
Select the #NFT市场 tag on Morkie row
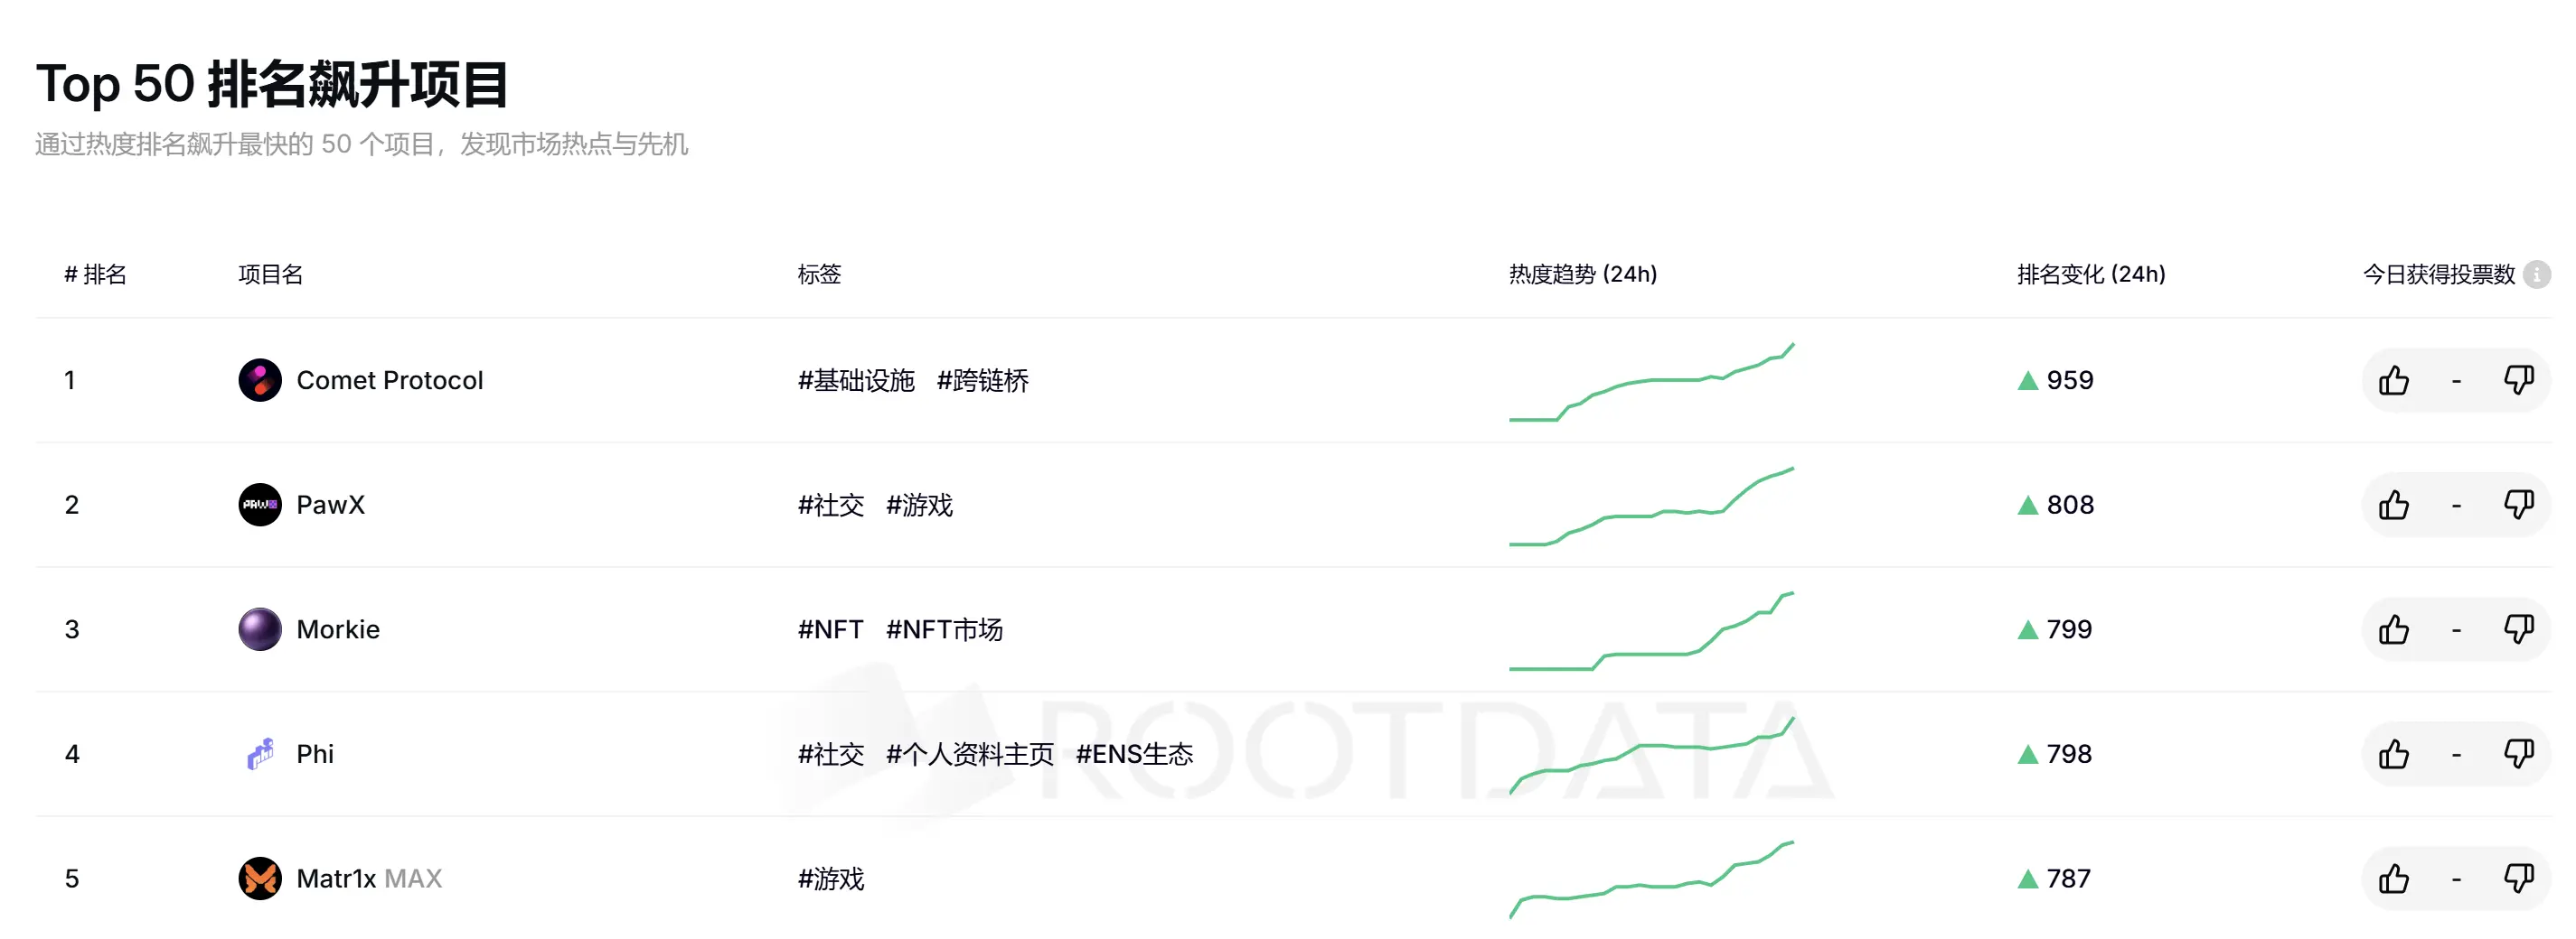click(x=946, y=629)
